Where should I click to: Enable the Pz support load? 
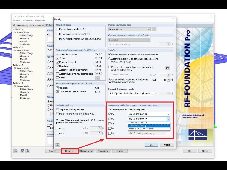[110, 123]
